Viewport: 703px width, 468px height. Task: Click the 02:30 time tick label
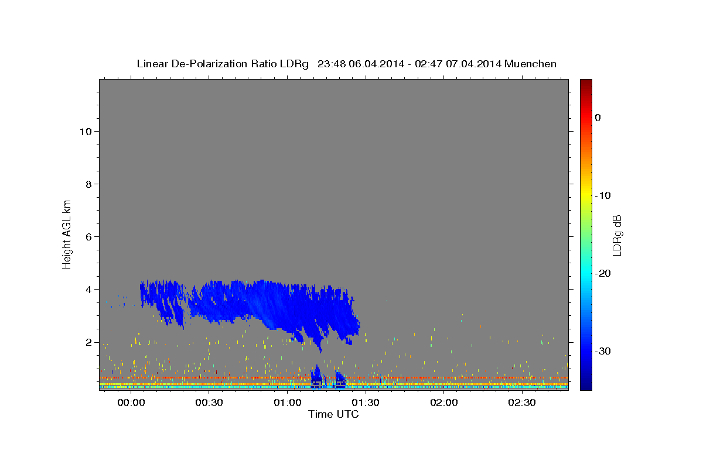(522, 403)
